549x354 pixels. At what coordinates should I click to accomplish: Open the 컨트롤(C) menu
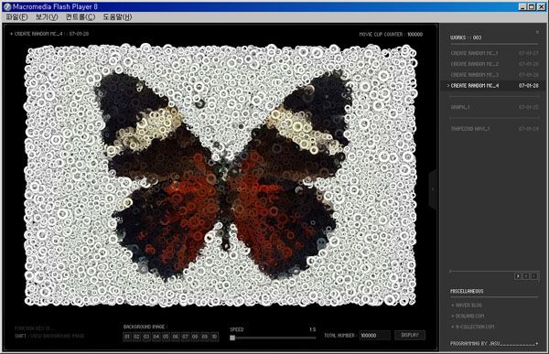pos(81,16)
